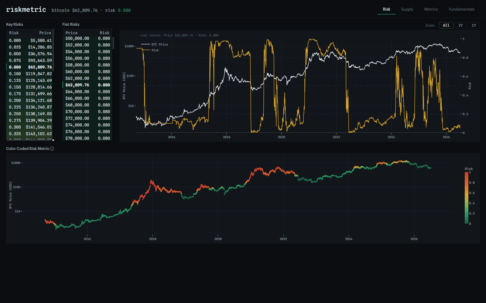Viewport: 486px width, 303px height.
Task: Select Fiat Risks row $78,000.00
Action: tap(87, 138)
